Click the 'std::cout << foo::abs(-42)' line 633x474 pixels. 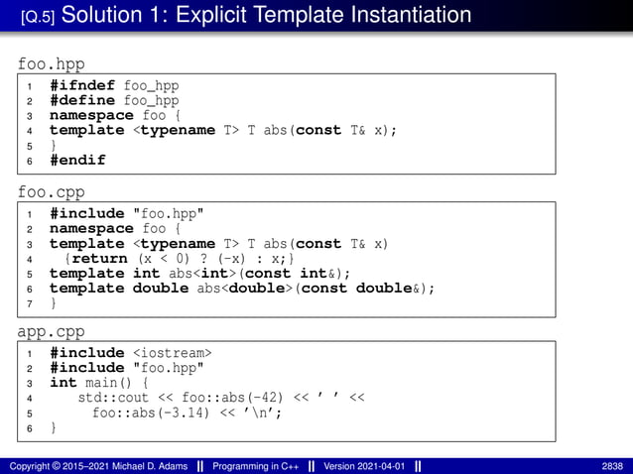pyautogui.click(x=221, y=398)
